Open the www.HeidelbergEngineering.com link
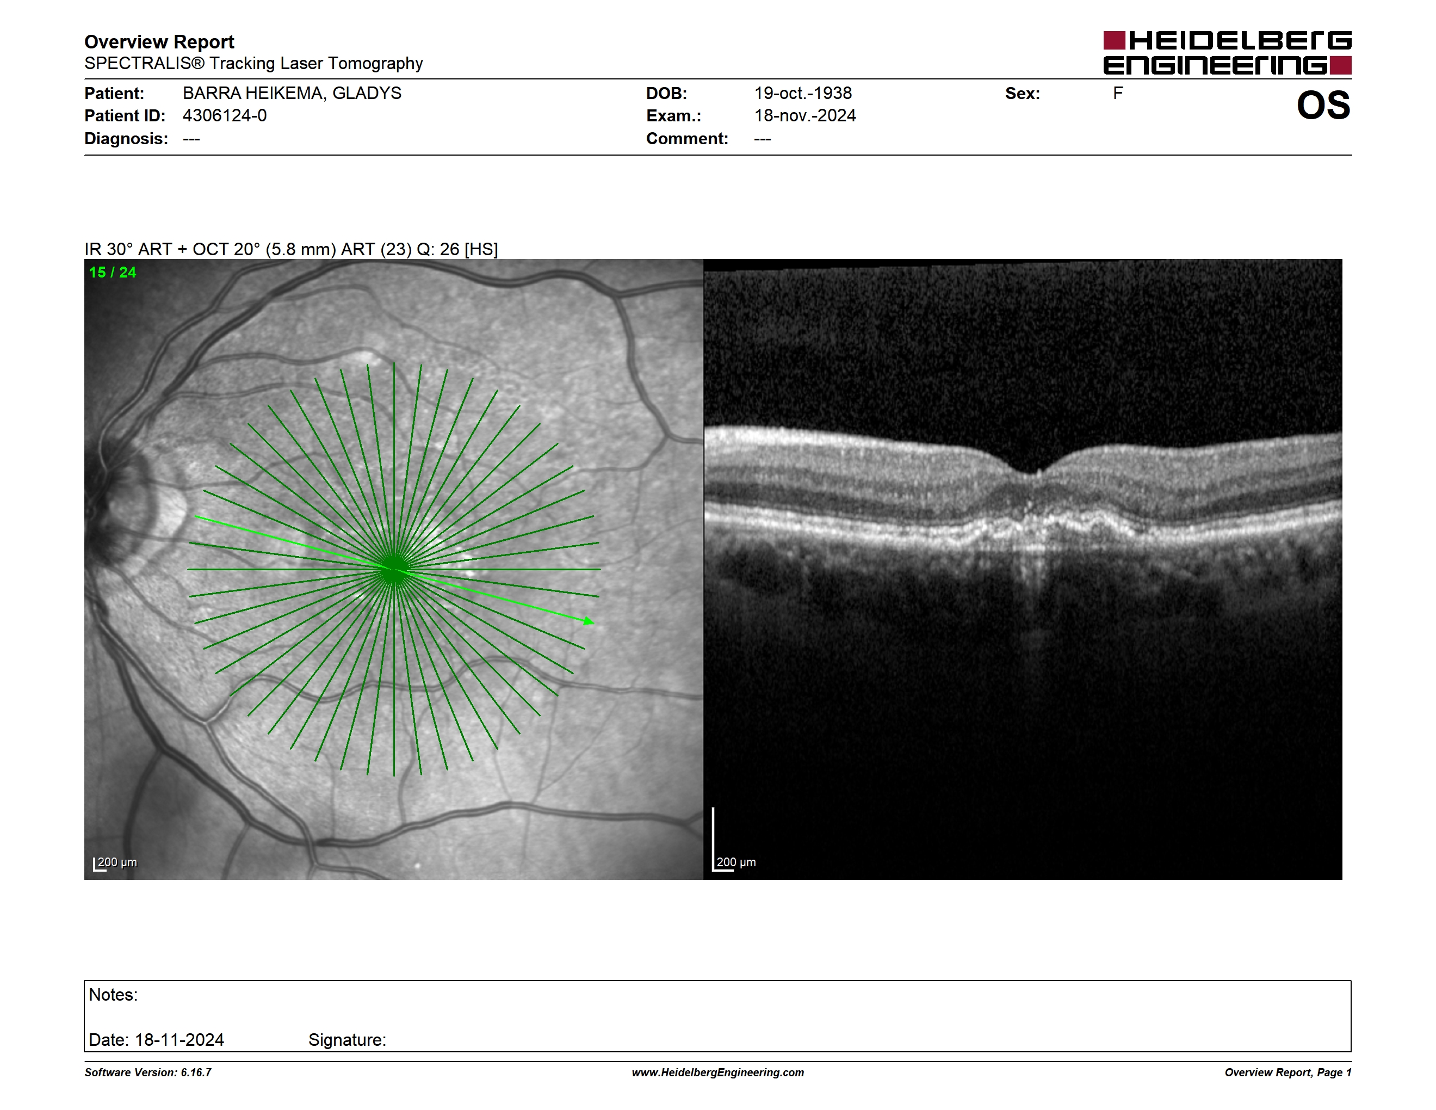Screen dimensions: 1436x1110 (x=718, y=1072)
